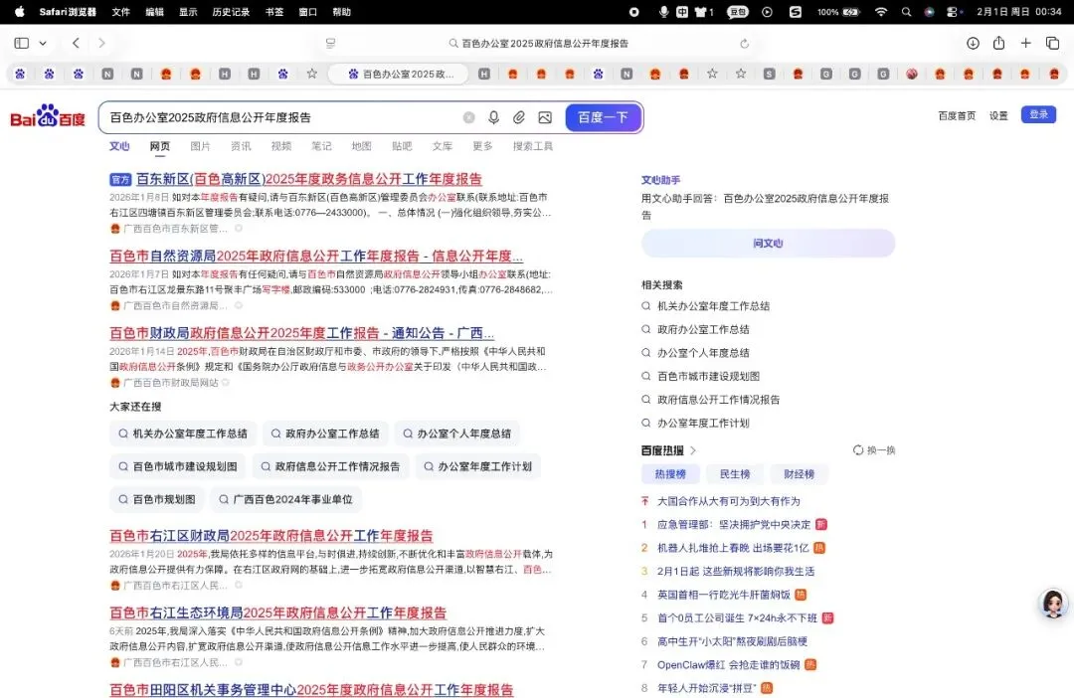Click the Siri icon in menu bar
This screenshot has width=1074, height=698.
tap(929, 12)
